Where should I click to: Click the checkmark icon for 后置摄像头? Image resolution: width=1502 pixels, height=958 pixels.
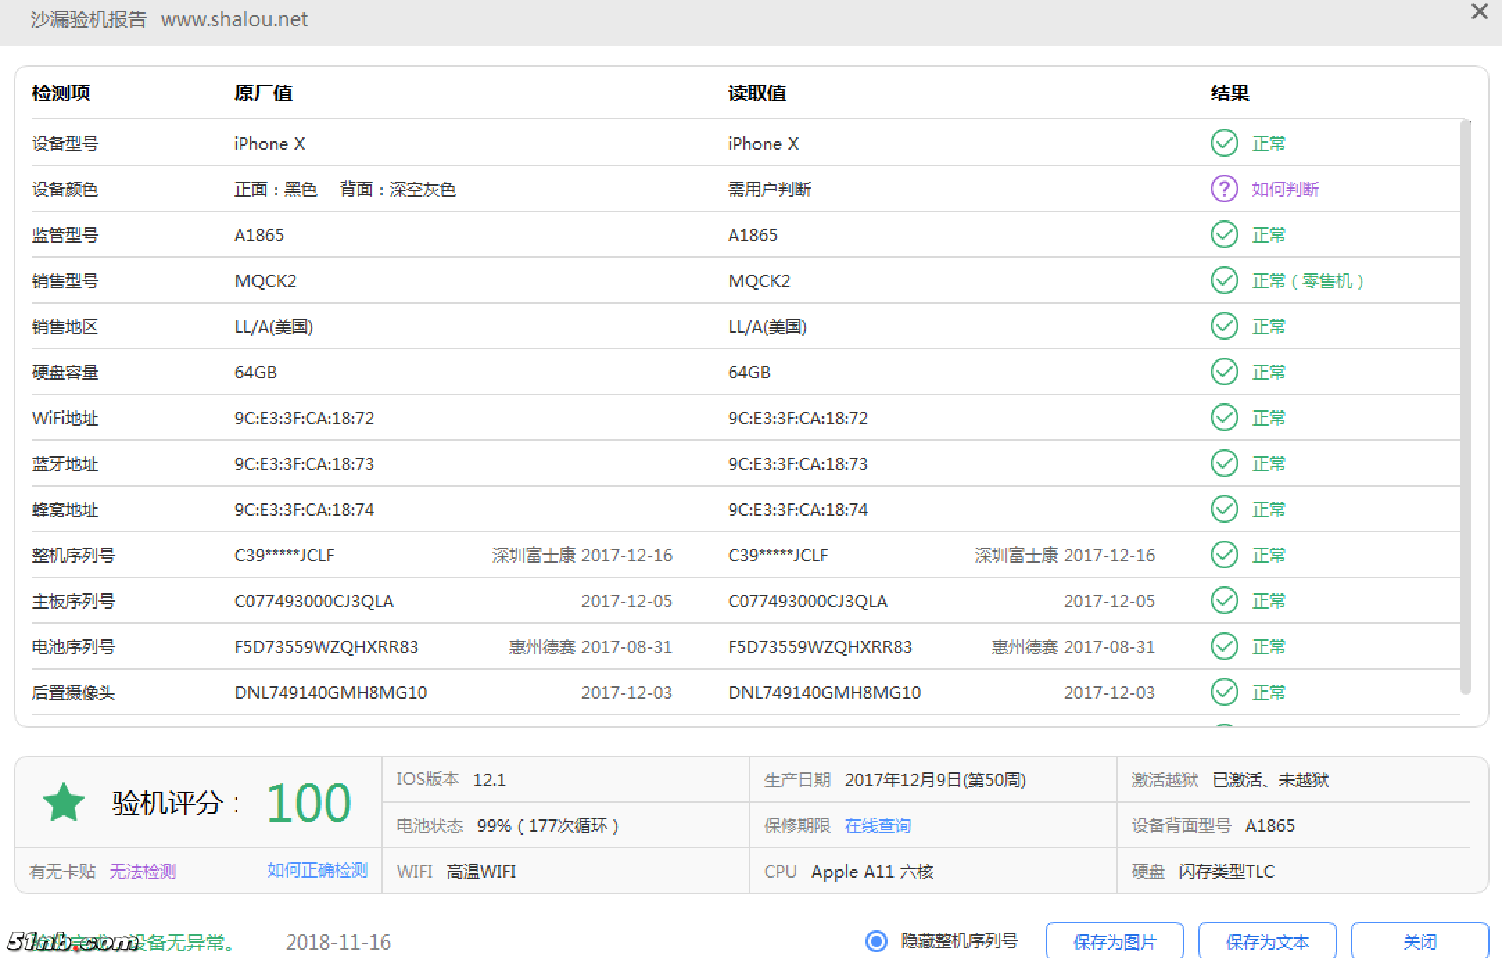tap(1225, 692)
